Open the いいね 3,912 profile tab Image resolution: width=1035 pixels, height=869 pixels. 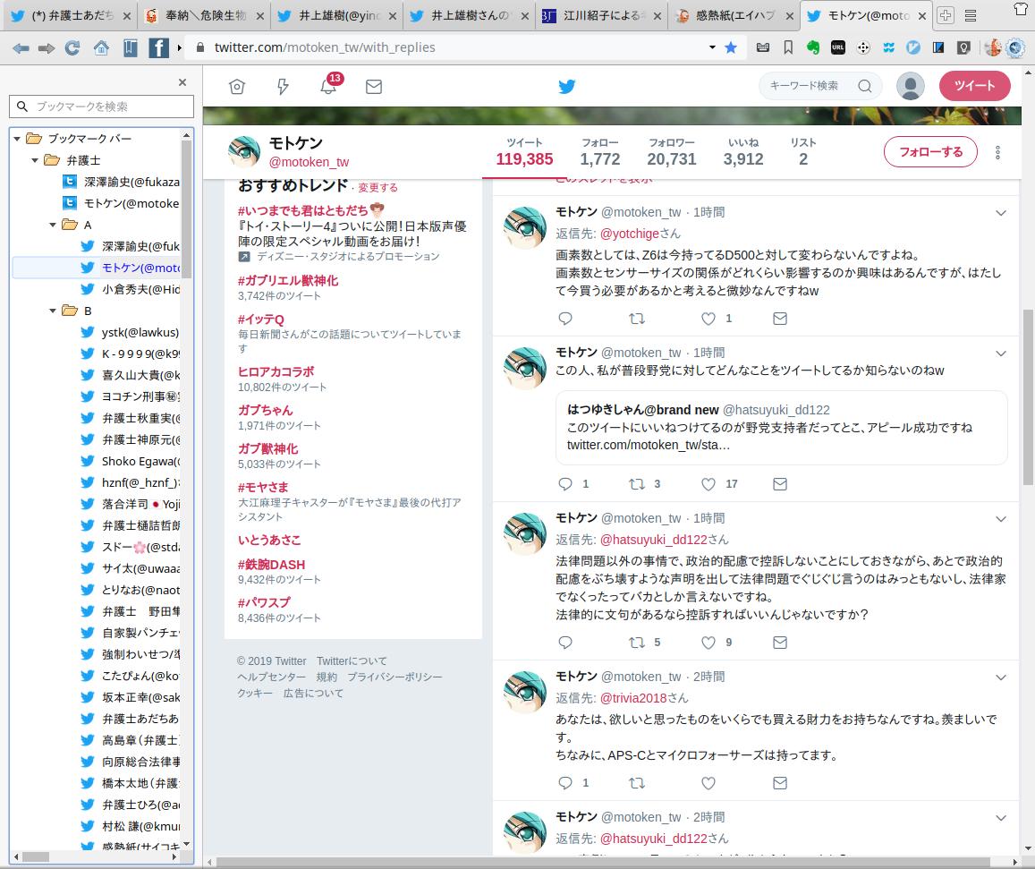pyautogui.click(x=743, y=152)
